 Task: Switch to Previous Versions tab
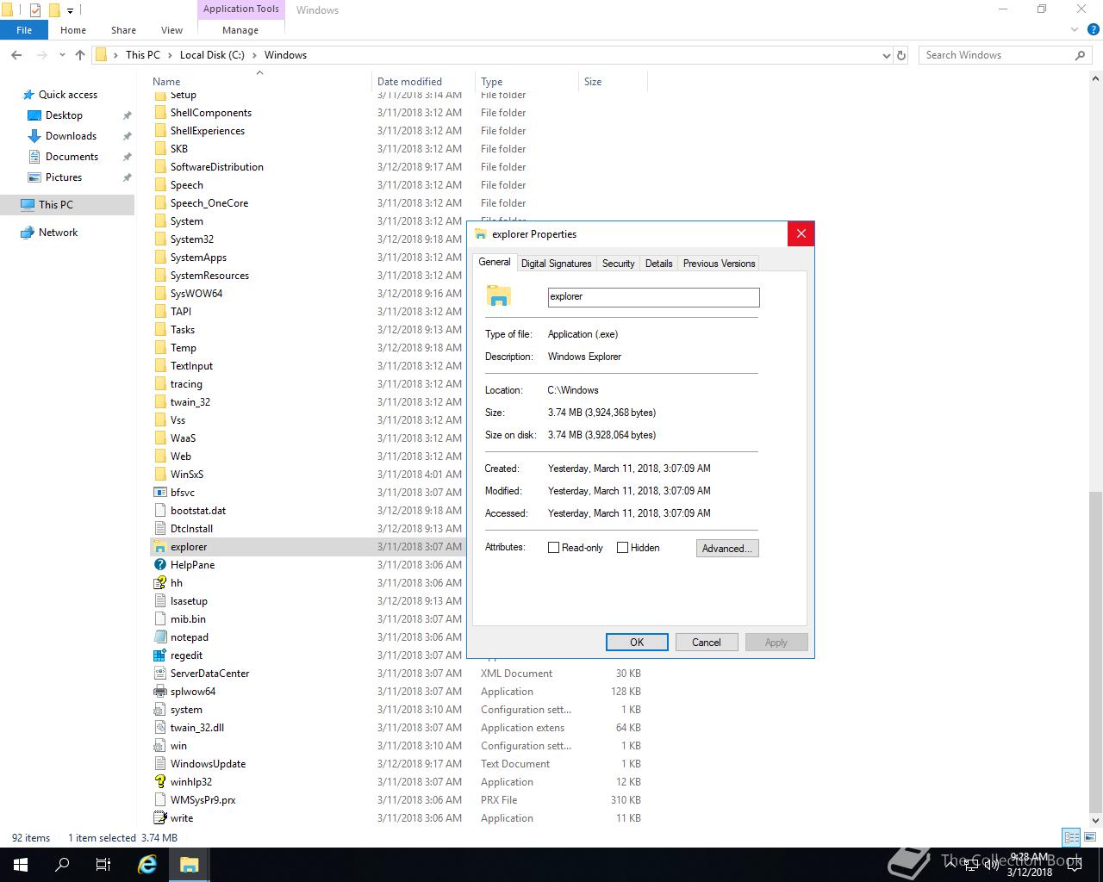(719, 264)
